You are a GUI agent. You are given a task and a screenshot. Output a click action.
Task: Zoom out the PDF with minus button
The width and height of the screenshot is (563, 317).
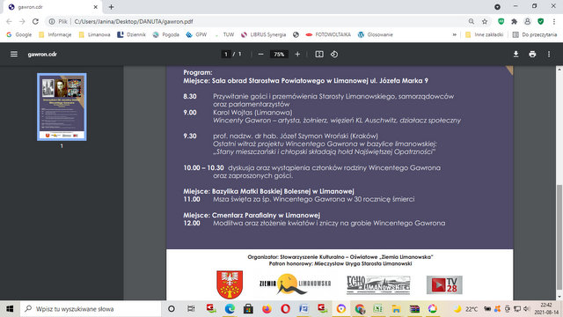click(x=260, y=55)
